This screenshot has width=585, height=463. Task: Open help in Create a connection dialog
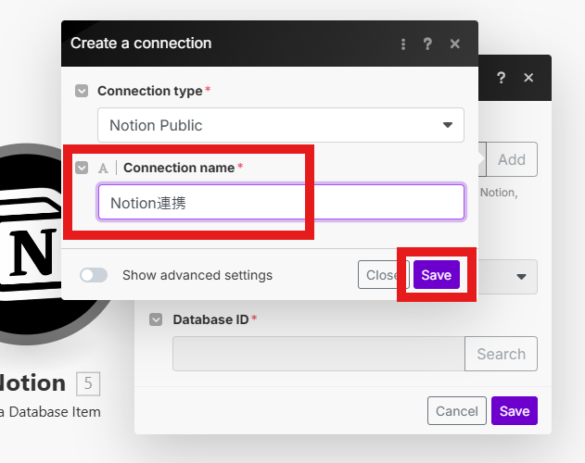pos(427,44)
